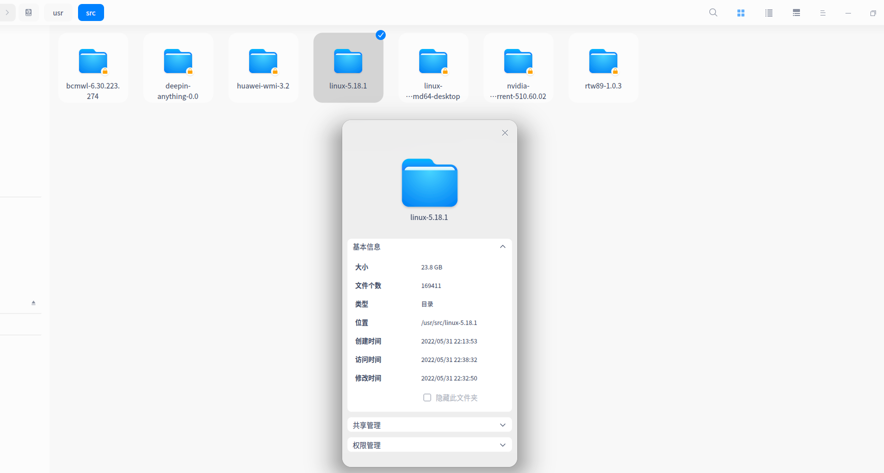The image size is (884, 473).
Task: Click the forward navigation arrow
Action: 7,12
